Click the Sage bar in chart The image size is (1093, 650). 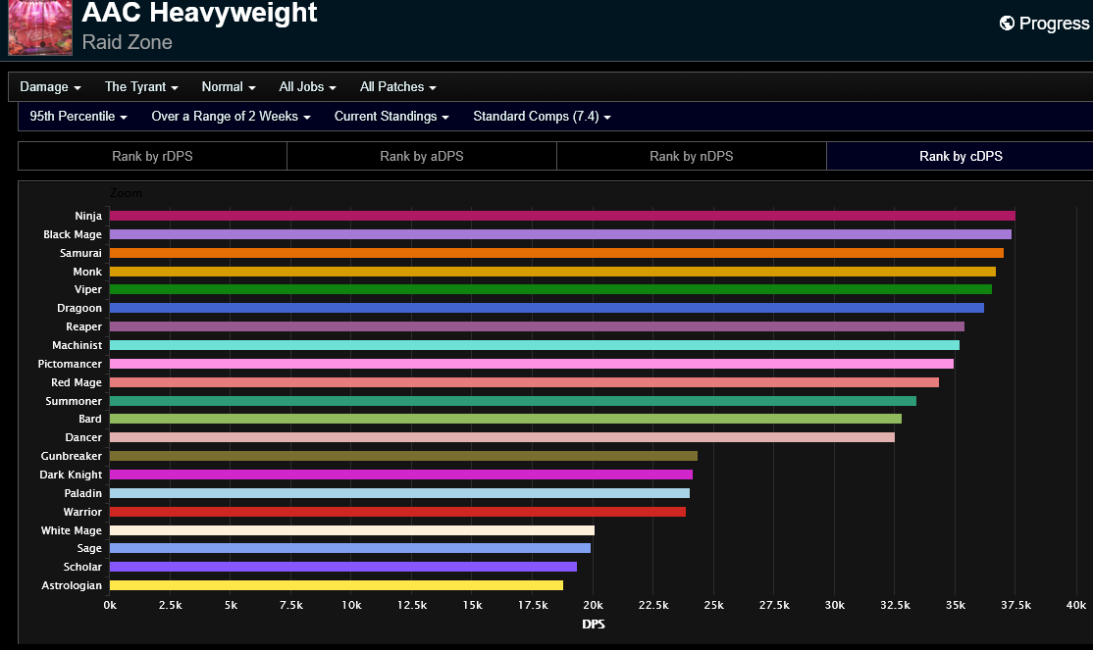point(350,548)
